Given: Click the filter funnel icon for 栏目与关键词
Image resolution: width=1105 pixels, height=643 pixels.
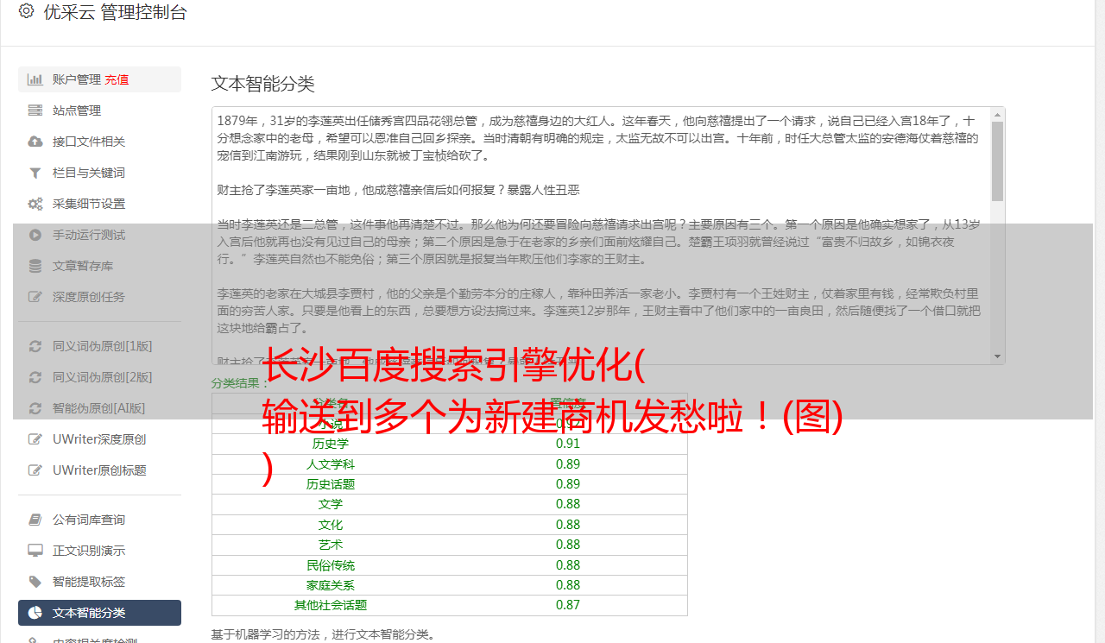Looking at the screenshot, I should pyautogui.click(x=35, y=173).
